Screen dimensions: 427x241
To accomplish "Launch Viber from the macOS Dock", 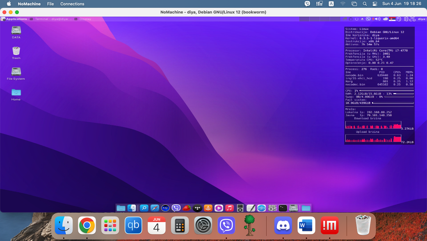I will (226, 225).
